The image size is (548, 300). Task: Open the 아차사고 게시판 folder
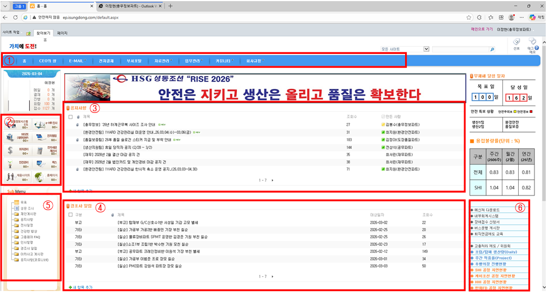32,254
